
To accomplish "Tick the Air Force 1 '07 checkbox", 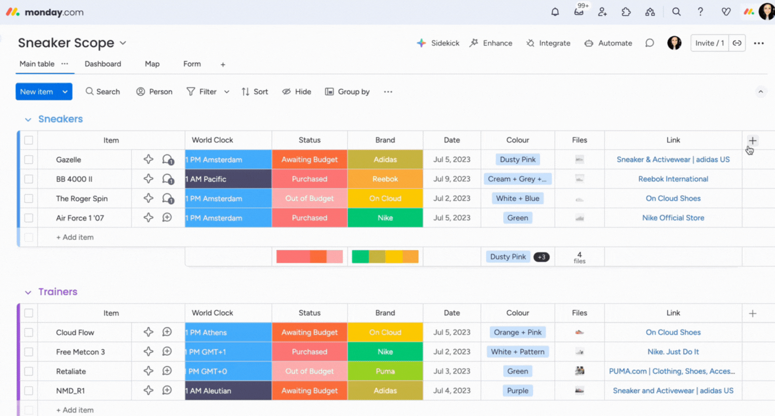I will coord(29,218).
